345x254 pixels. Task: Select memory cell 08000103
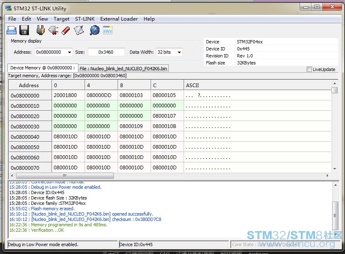pyautogui.click(x=134, y=95)
